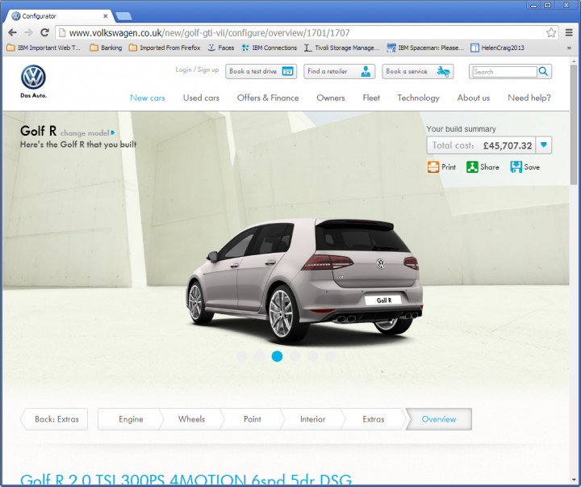Open Used cars menu

[201, 98]
